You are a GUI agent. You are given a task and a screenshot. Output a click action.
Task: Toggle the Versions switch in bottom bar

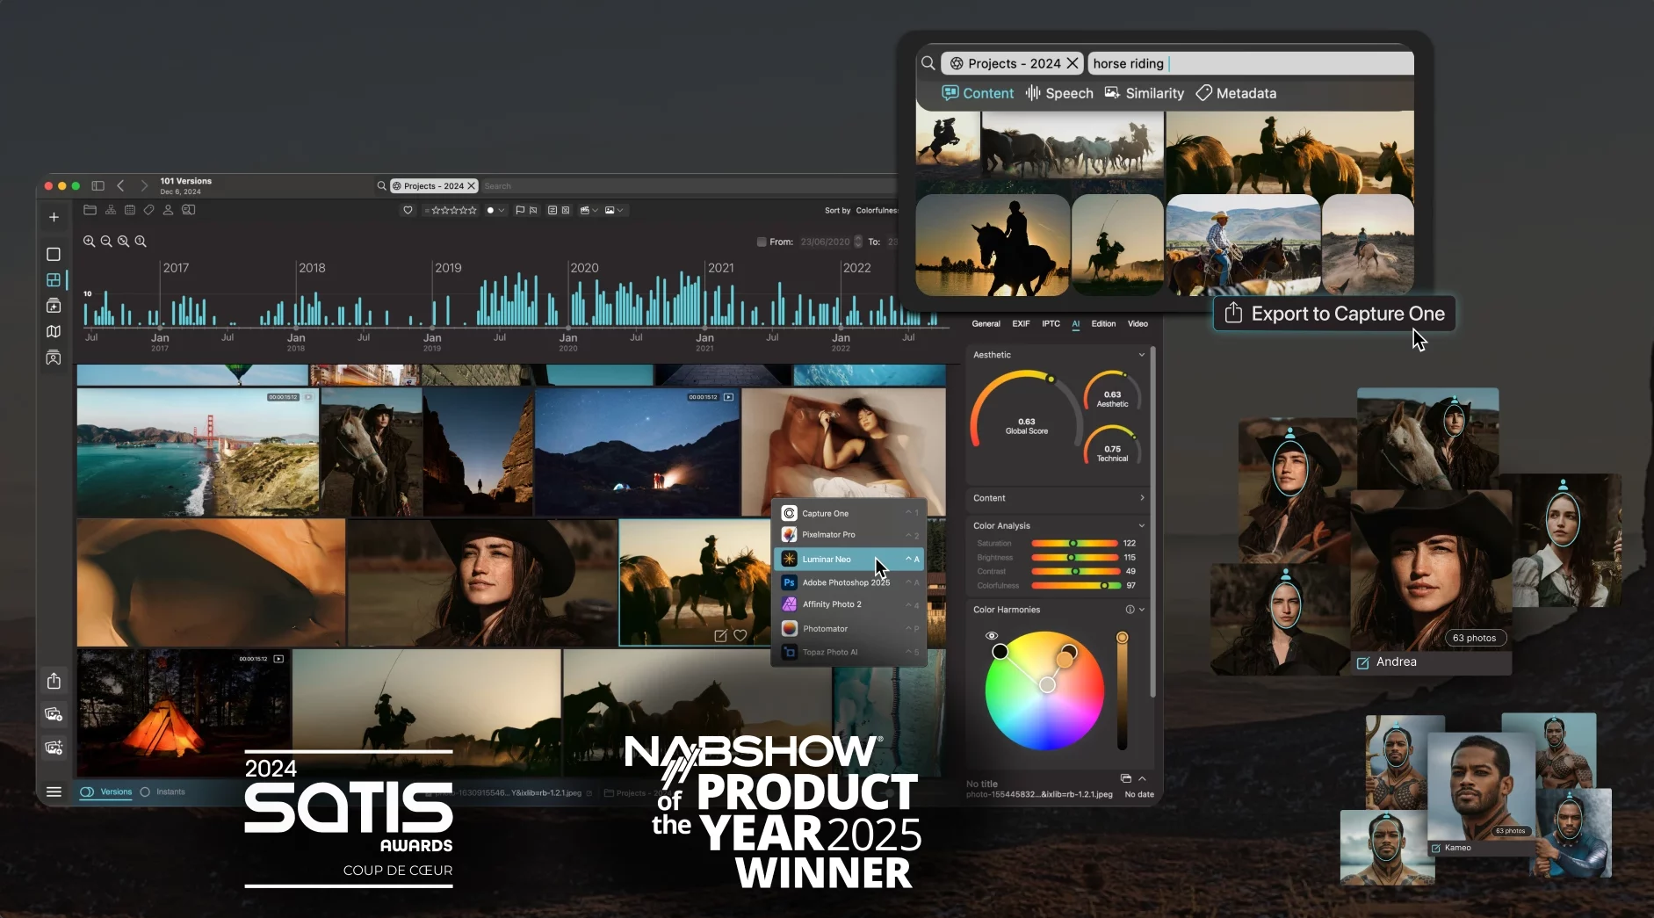pos(87,792)
